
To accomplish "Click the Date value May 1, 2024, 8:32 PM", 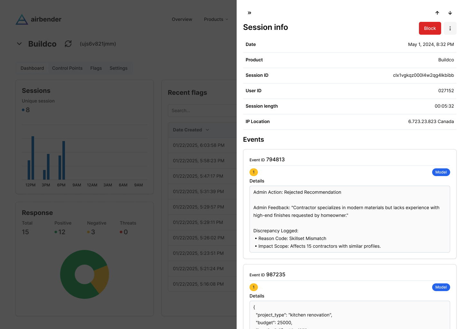I will tap(431, 44).
